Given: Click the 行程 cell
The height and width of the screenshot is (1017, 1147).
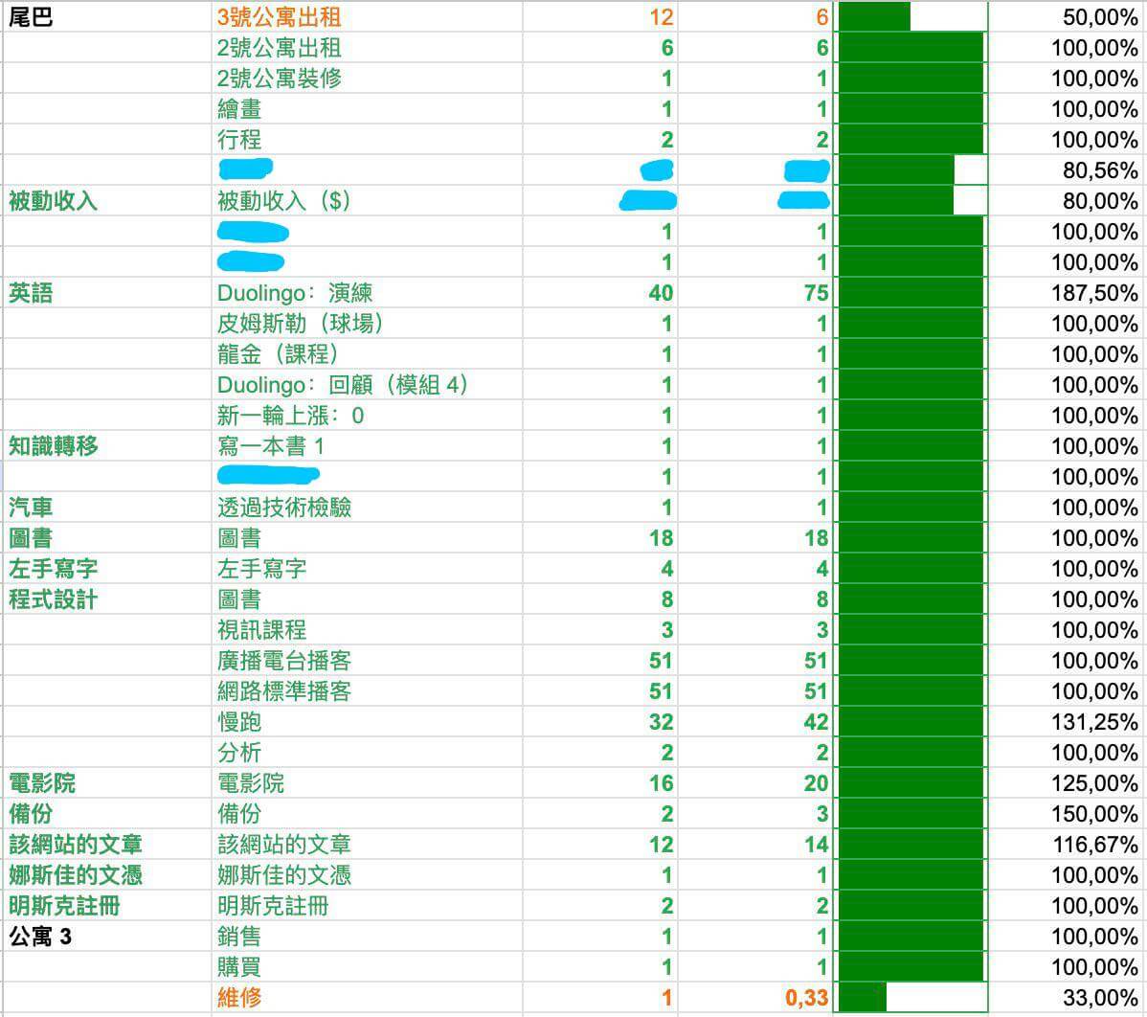Looking at the screenshot, I should pyautogui.click(x=368, y=140).
